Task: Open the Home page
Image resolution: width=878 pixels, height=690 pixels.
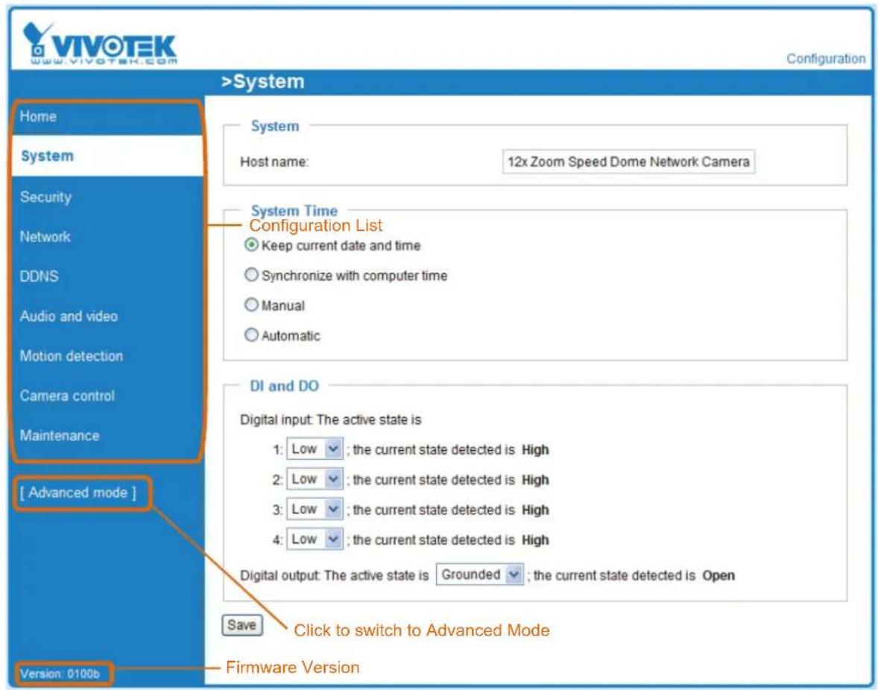Action: point(38,116)
